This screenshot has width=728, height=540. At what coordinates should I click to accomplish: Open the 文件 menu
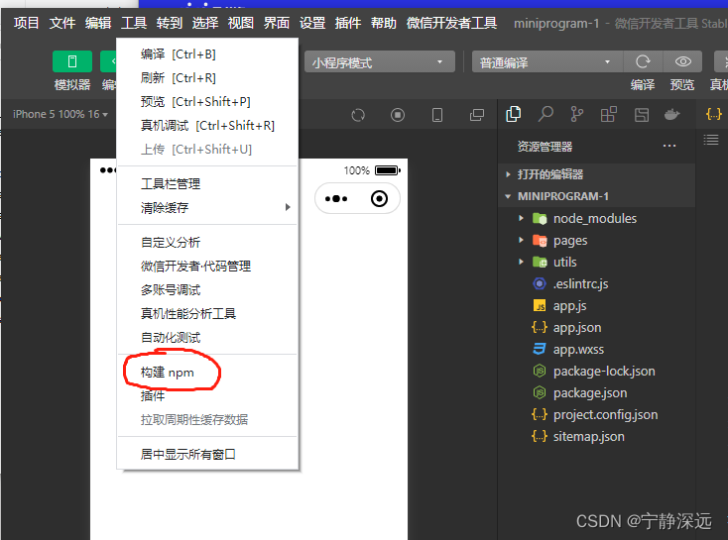(61, 23)
